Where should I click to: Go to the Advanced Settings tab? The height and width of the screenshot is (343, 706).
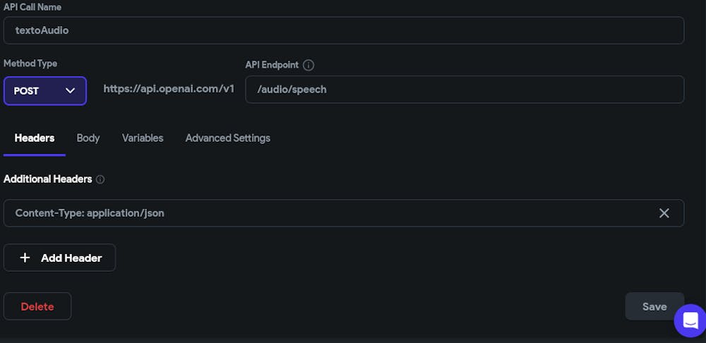click(x=227, y=138)
